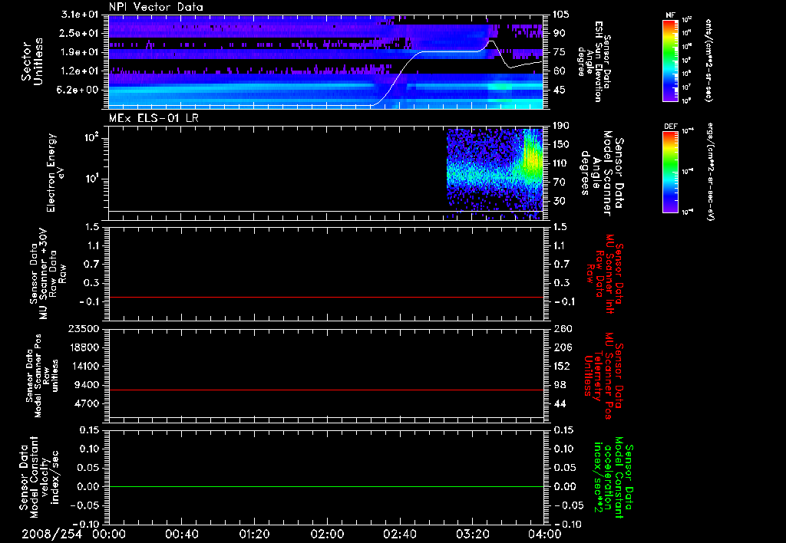Click the "02:40" time tick label
786x543 pixels.
click(x=399, y=534)
